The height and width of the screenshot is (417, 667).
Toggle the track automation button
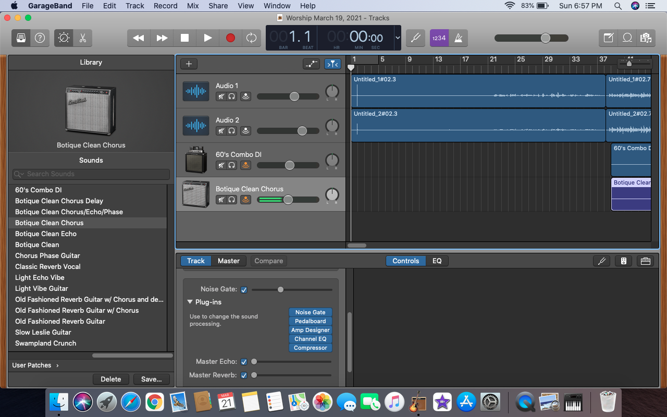[311, 64]
